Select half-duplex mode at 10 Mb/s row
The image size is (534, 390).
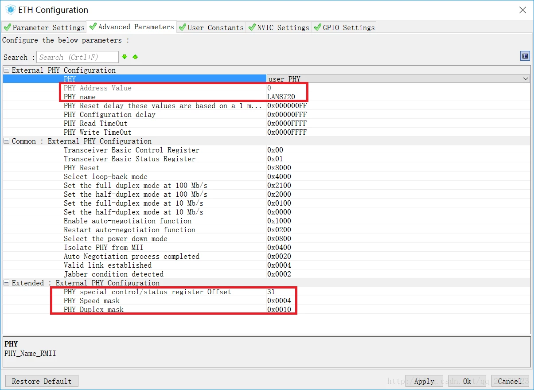coord(266,212)
